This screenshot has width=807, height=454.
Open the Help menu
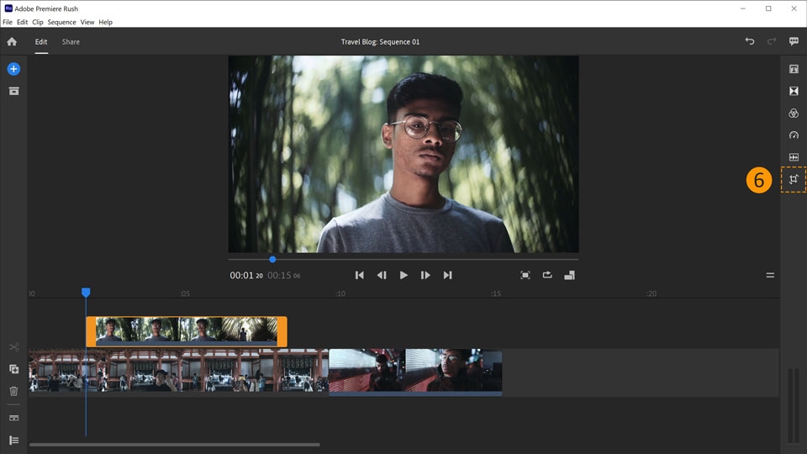[x=106, y=22]
